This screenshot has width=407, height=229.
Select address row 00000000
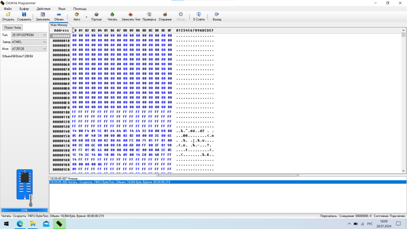point(60,36)
